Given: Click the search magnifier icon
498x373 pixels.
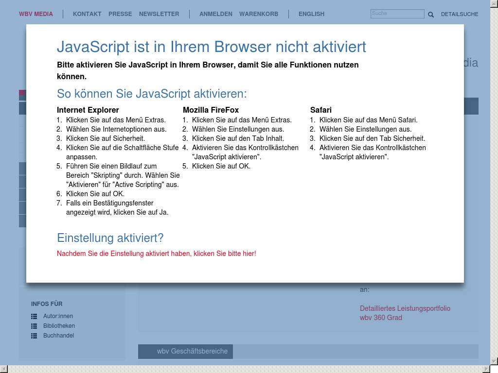Looking at the screenshot, I should click(x=430, y=15).
